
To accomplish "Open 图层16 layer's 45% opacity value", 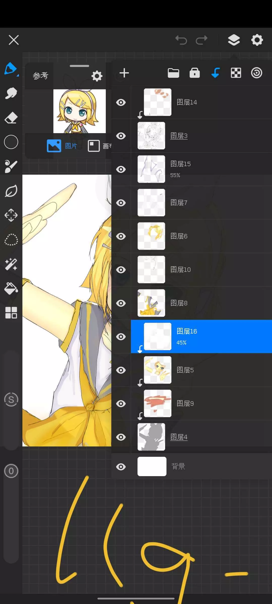I will click(x=182, y=343).
